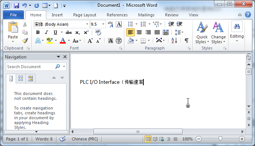Screen dimensions: 255x146
Task: Switch to Draft view
Action: (175, 139)
